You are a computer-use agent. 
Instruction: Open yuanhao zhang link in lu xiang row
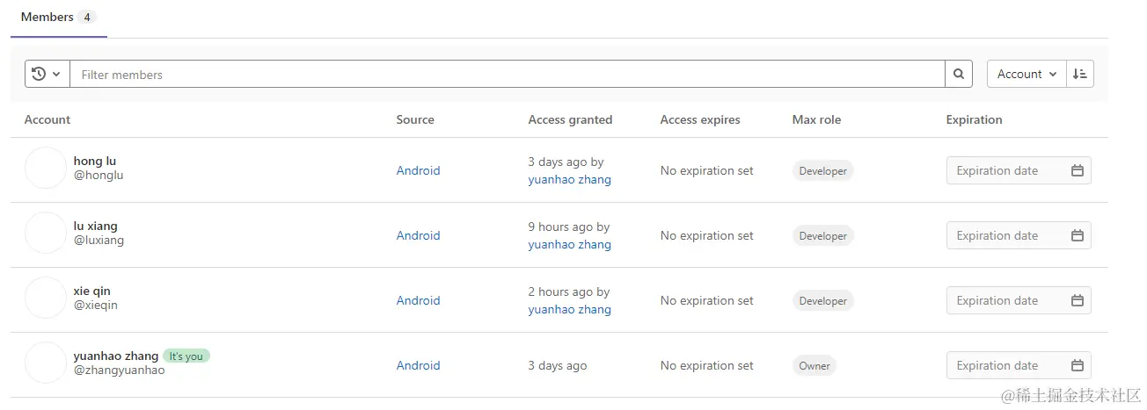click(569, 245)
